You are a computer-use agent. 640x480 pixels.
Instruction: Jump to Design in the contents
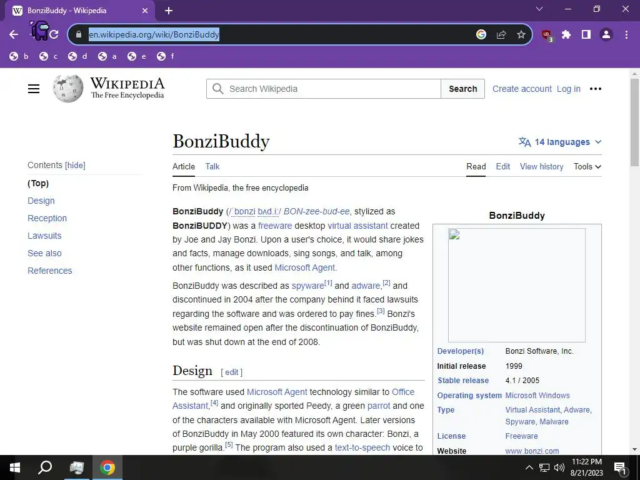[41, 201]
